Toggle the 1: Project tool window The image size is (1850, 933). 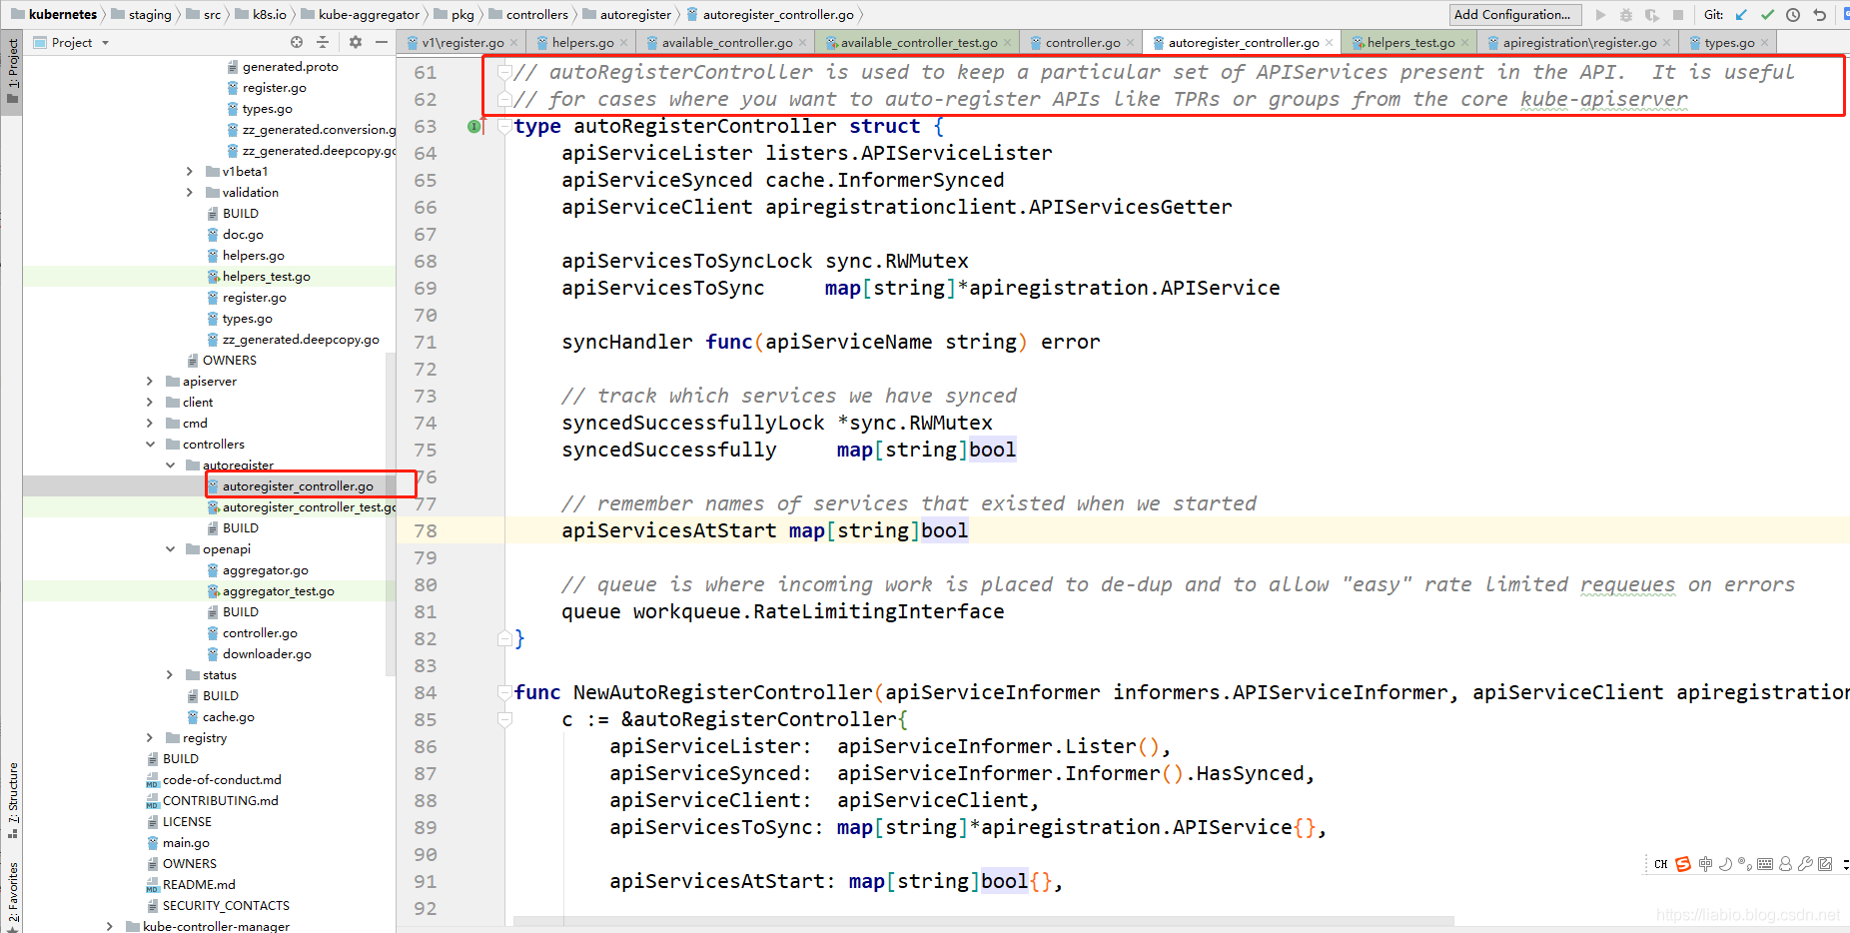(12, 72)
